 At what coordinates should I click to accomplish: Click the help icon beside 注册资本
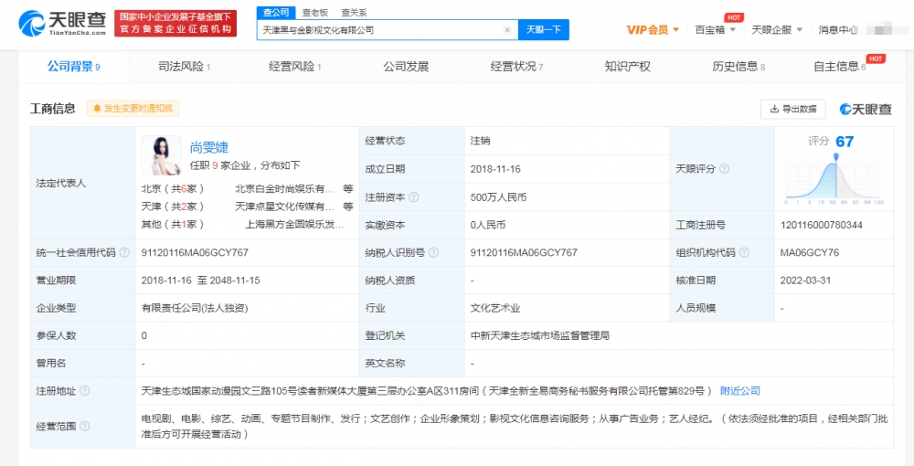(414, 196)
